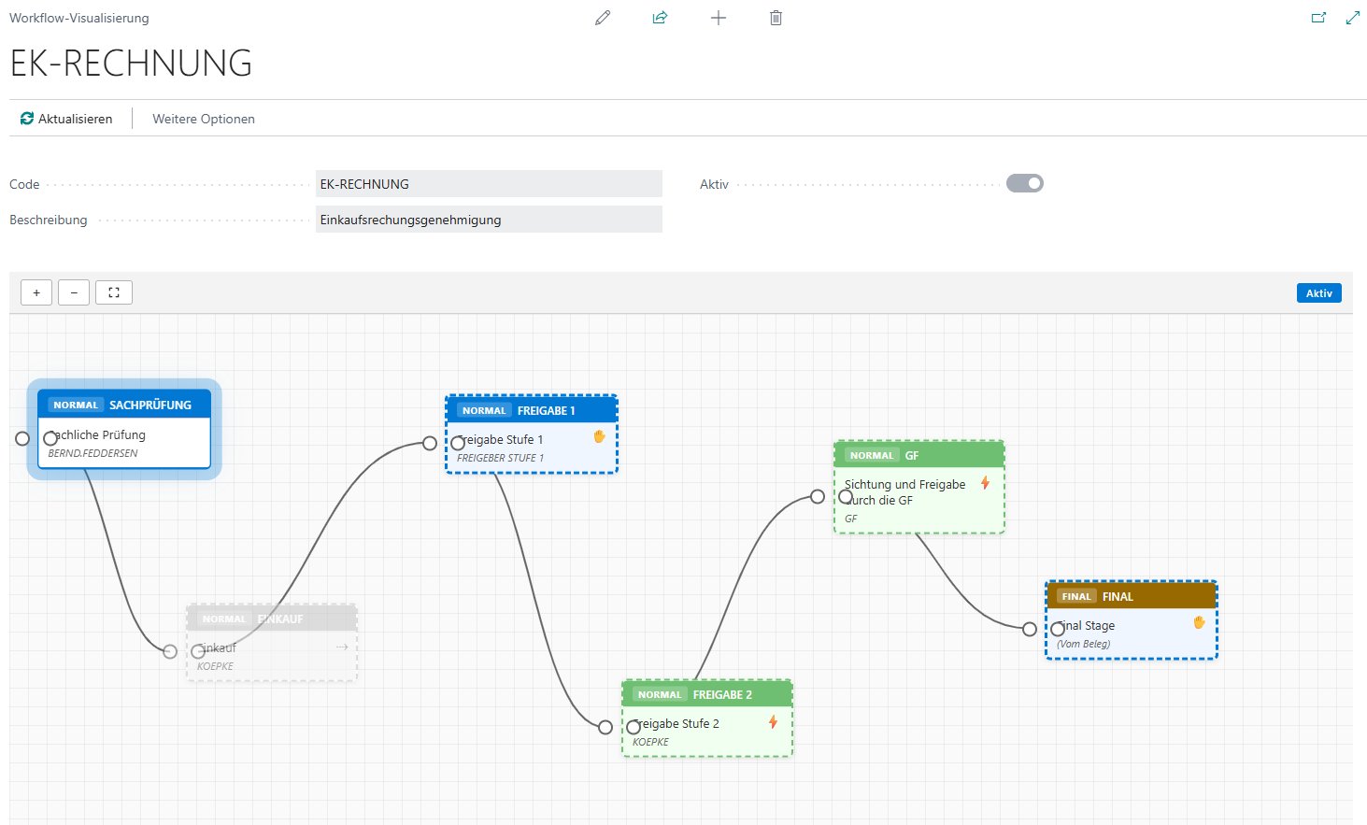Click the lightning icon on FREIGABE 2
1367x825 pixels.
pyautogui.click(x=773, y=722)
